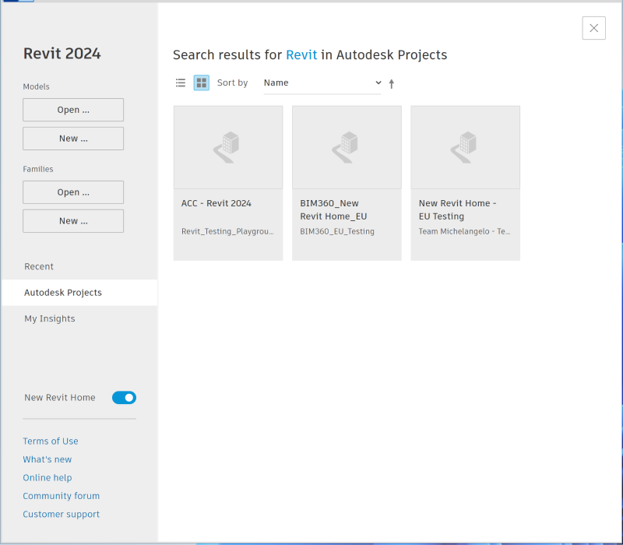
Task: Click Open under Families
Action: [x=73, y=192]
